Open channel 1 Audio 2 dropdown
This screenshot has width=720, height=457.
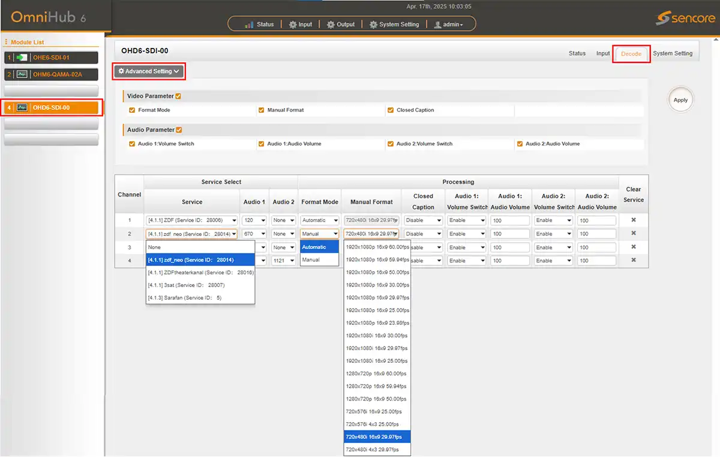click(x=284, y=220)
